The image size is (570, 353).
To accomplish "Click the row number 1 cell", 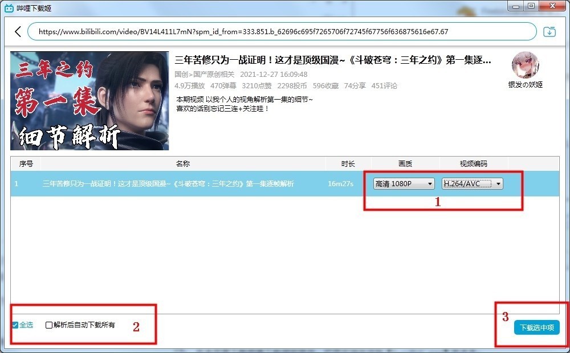I will (17, 184).
